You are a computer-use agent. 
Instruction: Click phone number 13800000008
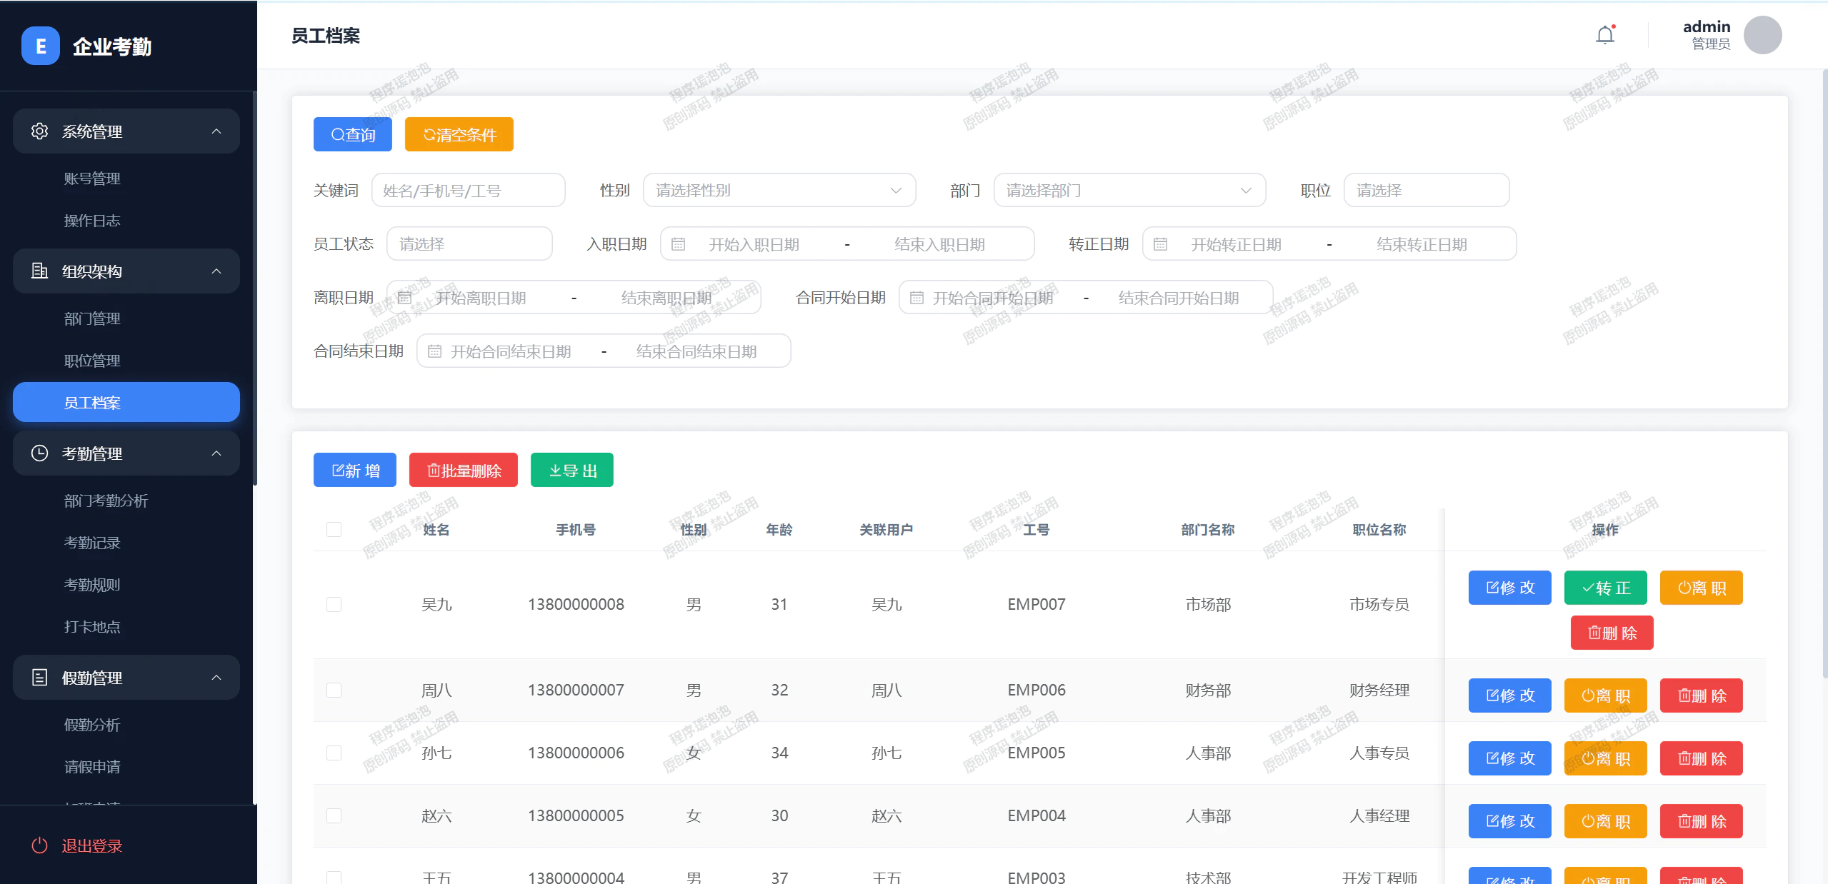click(576, 604)
